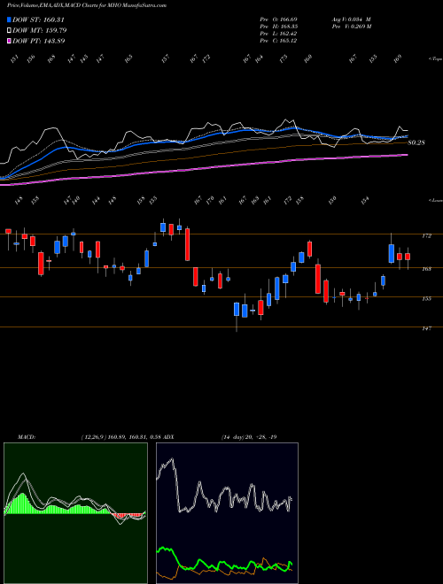Click the lowest blue candle touching the 147 line

(x=237, y=310)
